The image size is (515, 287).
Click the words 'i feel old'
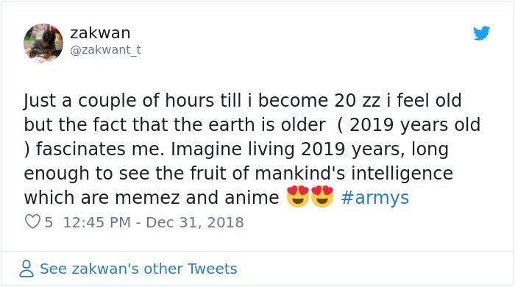tap(424, 101)
